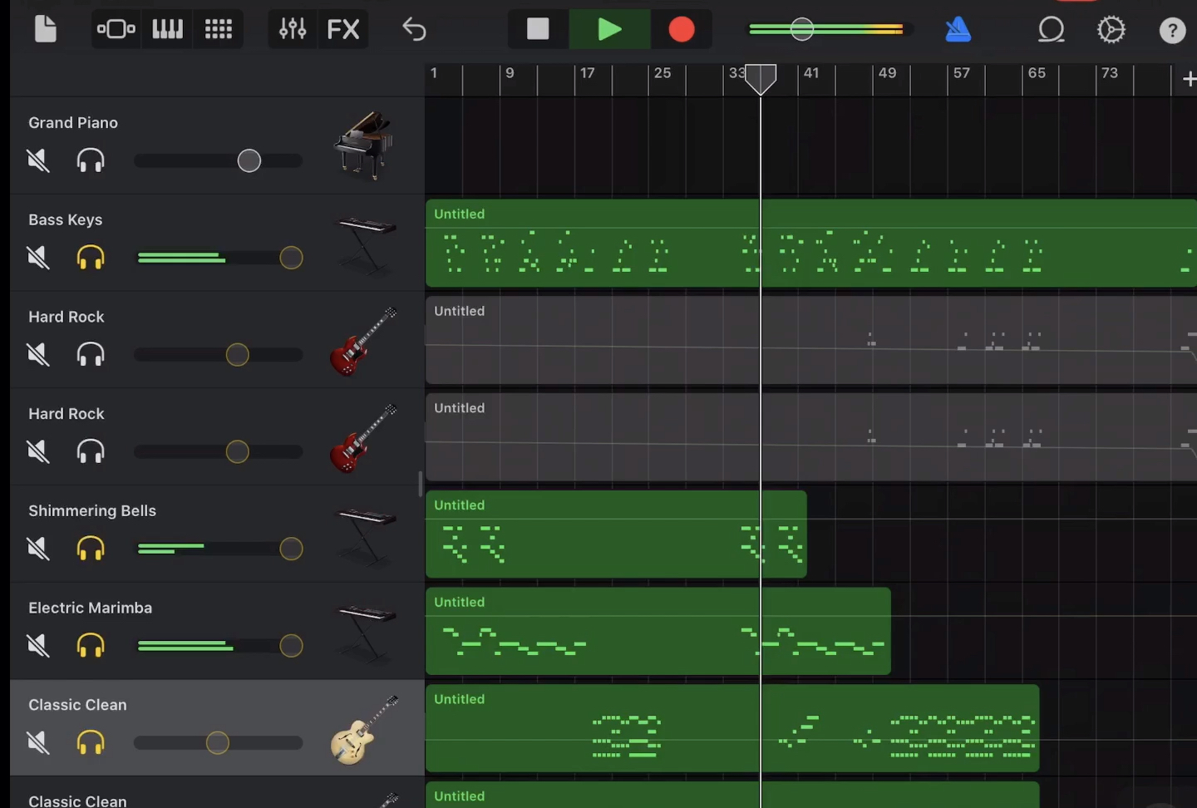Toggle solo on Electric Marimba track
Viewport: 1197px width, 808px height.
(x=91, y=646)
